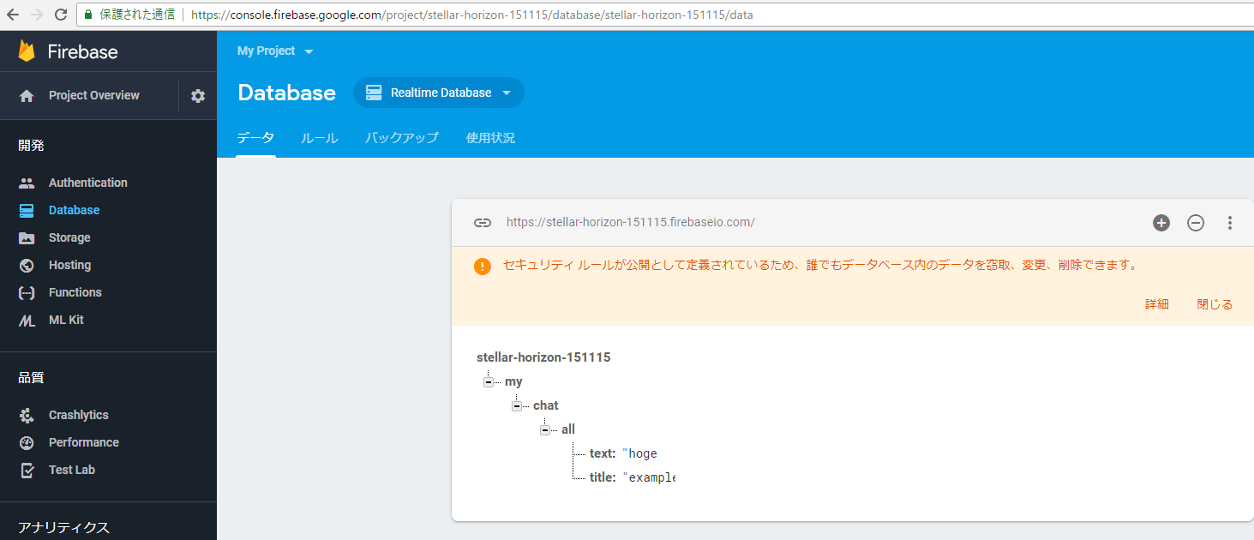This screenshot has height=540, width=1254.
Task: Click the Authentication people icon
Action: click(x=27, y=183)
